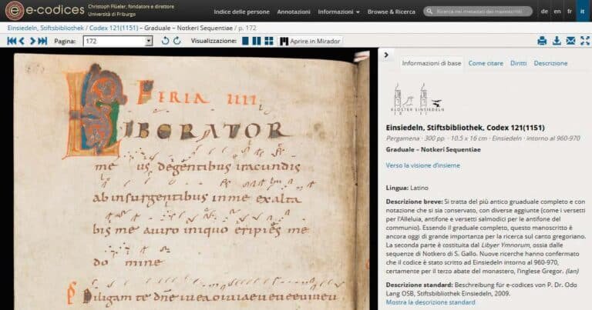Switch language to English (en)
Image resolution: width=592 pixels, height=310 pixels.
(557, 12)
